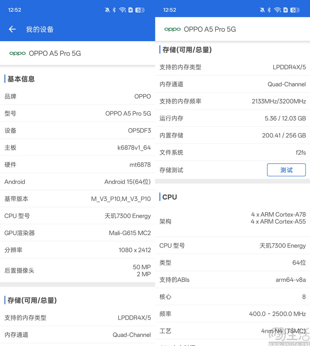Tap the 测试 storage test button
The height and width of the screenshot is (346, 310).
tap(286, 170)
